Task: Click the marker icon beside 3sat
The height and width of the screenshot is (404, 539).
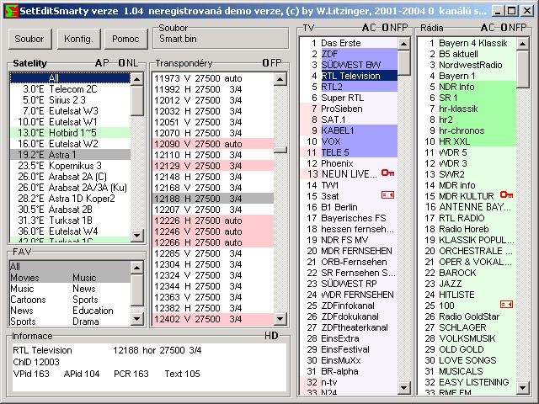Action: pyautogui.click(x=387, y=195)
